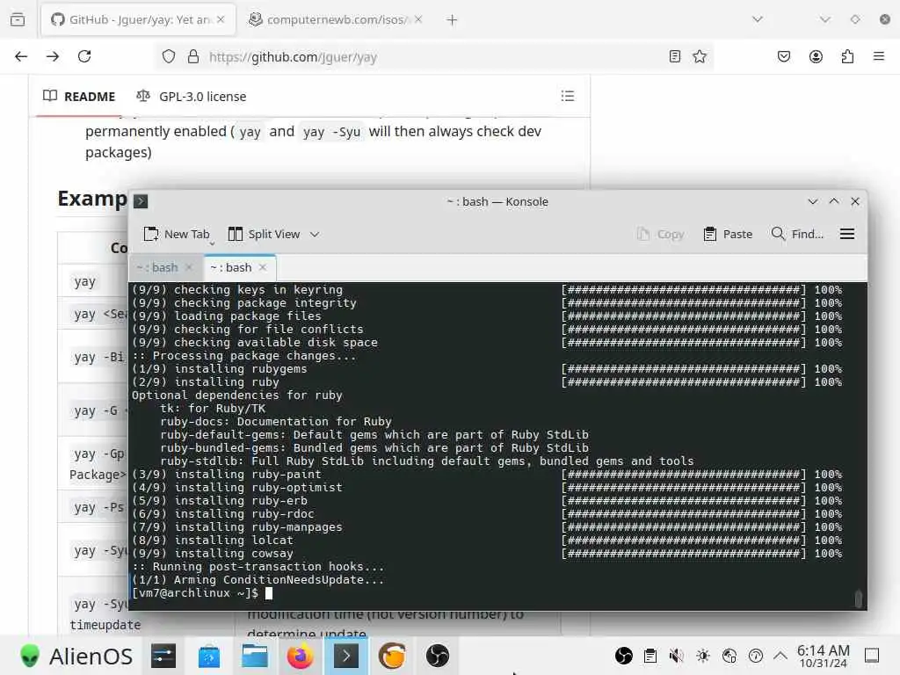This screenshot has height=675, width=900.
Task: Click New Tab in Konsole
Action: pos(177,234)
